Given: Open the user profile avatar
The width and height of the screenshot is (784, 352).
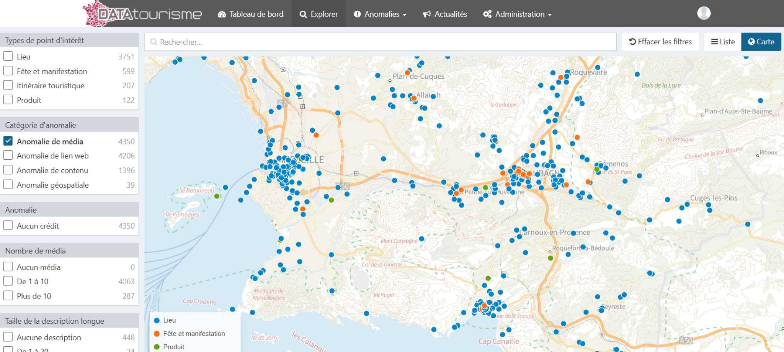Looking at the screenshot, I should 704,13.
